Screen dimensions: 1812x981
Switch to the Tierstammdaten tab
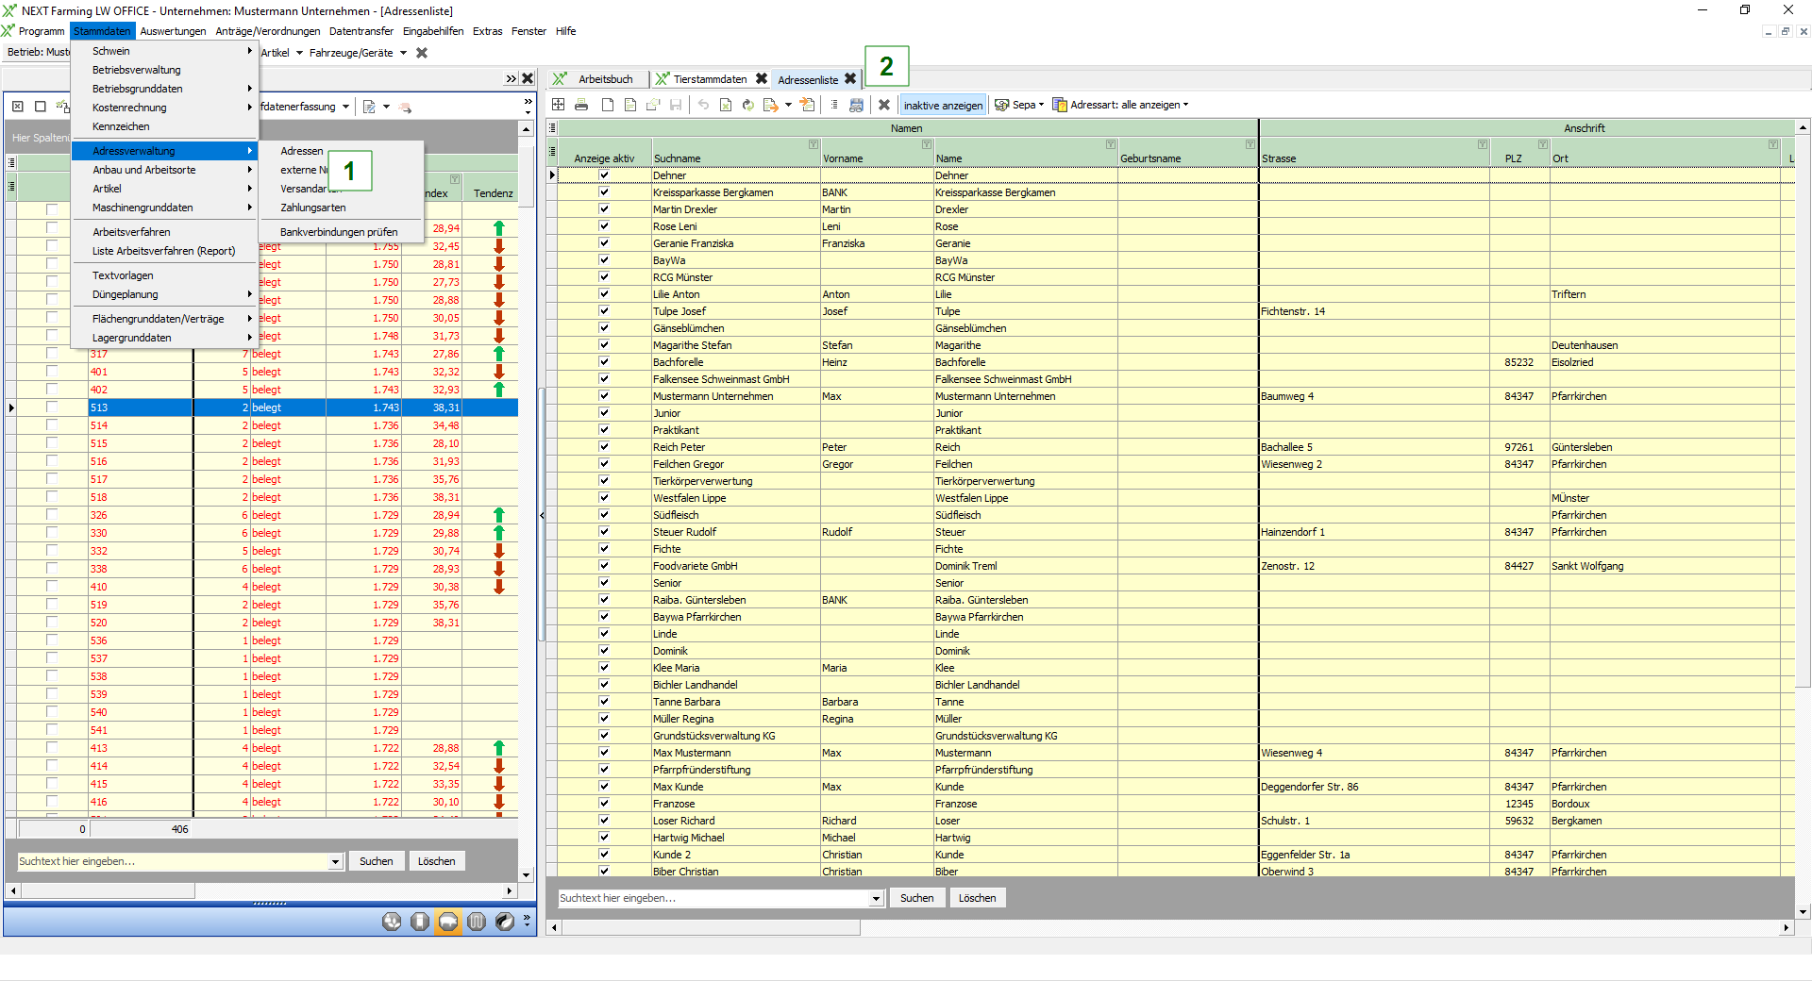tap(709, 79)
